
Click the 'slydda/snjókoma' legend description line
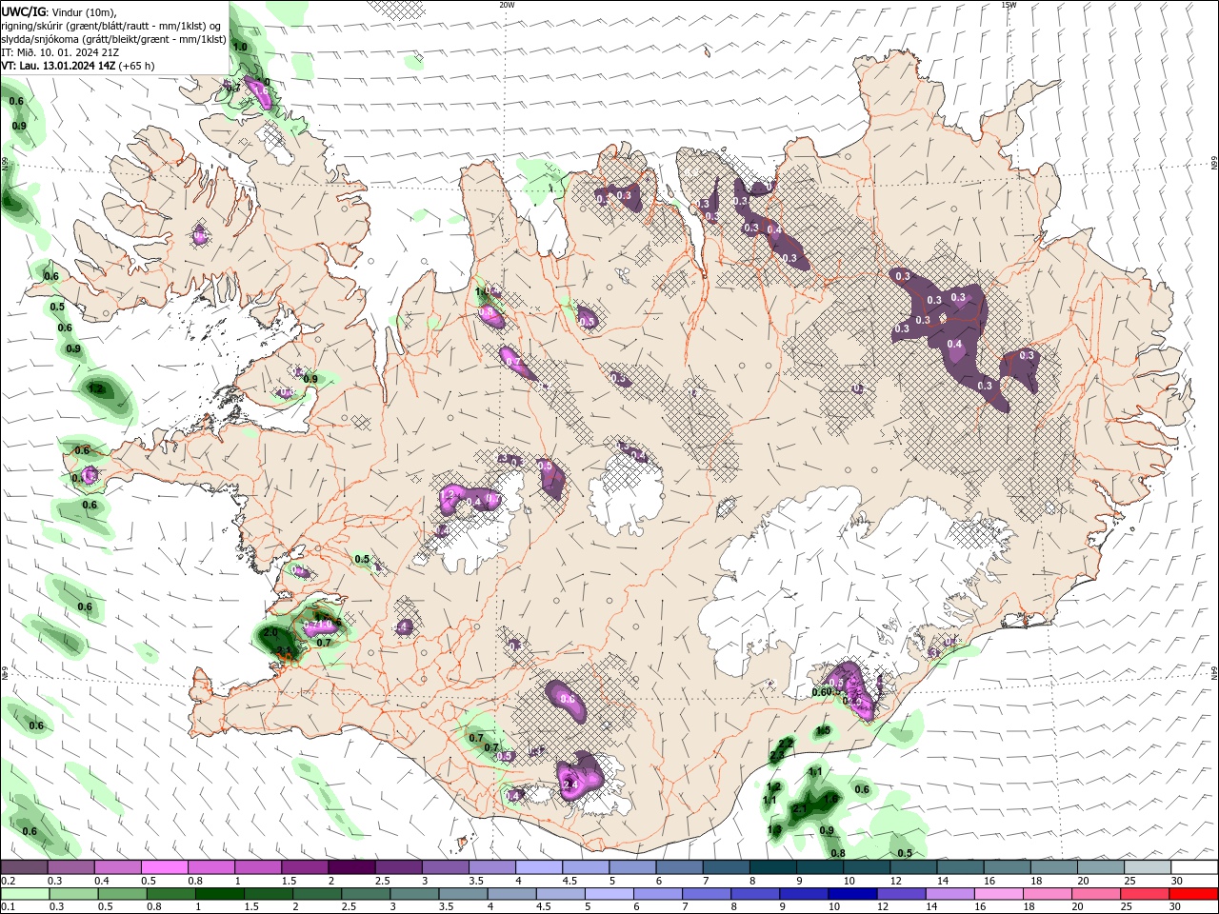113,39
